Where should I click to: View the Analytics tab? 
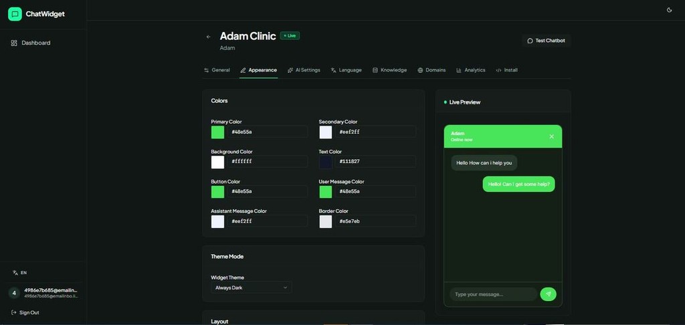[470, 70]
